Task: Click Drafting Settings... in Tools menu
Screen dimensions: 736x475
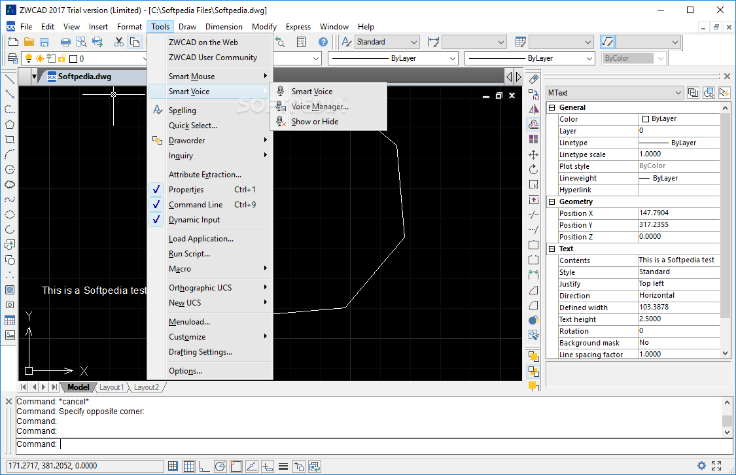Action: click(210, 352)
